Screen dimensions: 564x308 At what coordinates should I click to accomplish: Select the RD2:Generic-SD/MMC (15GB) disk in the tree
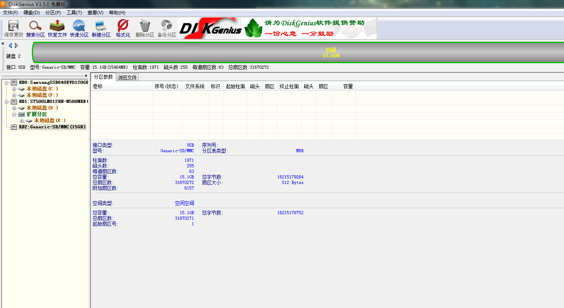(x=52, y=127)
